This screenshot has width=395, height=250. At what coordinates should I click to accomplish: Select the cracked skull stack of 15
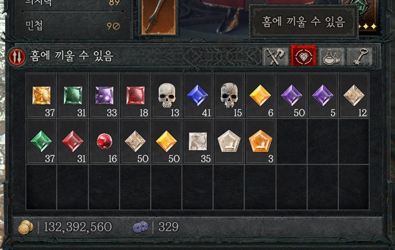[x=229, y=95]
